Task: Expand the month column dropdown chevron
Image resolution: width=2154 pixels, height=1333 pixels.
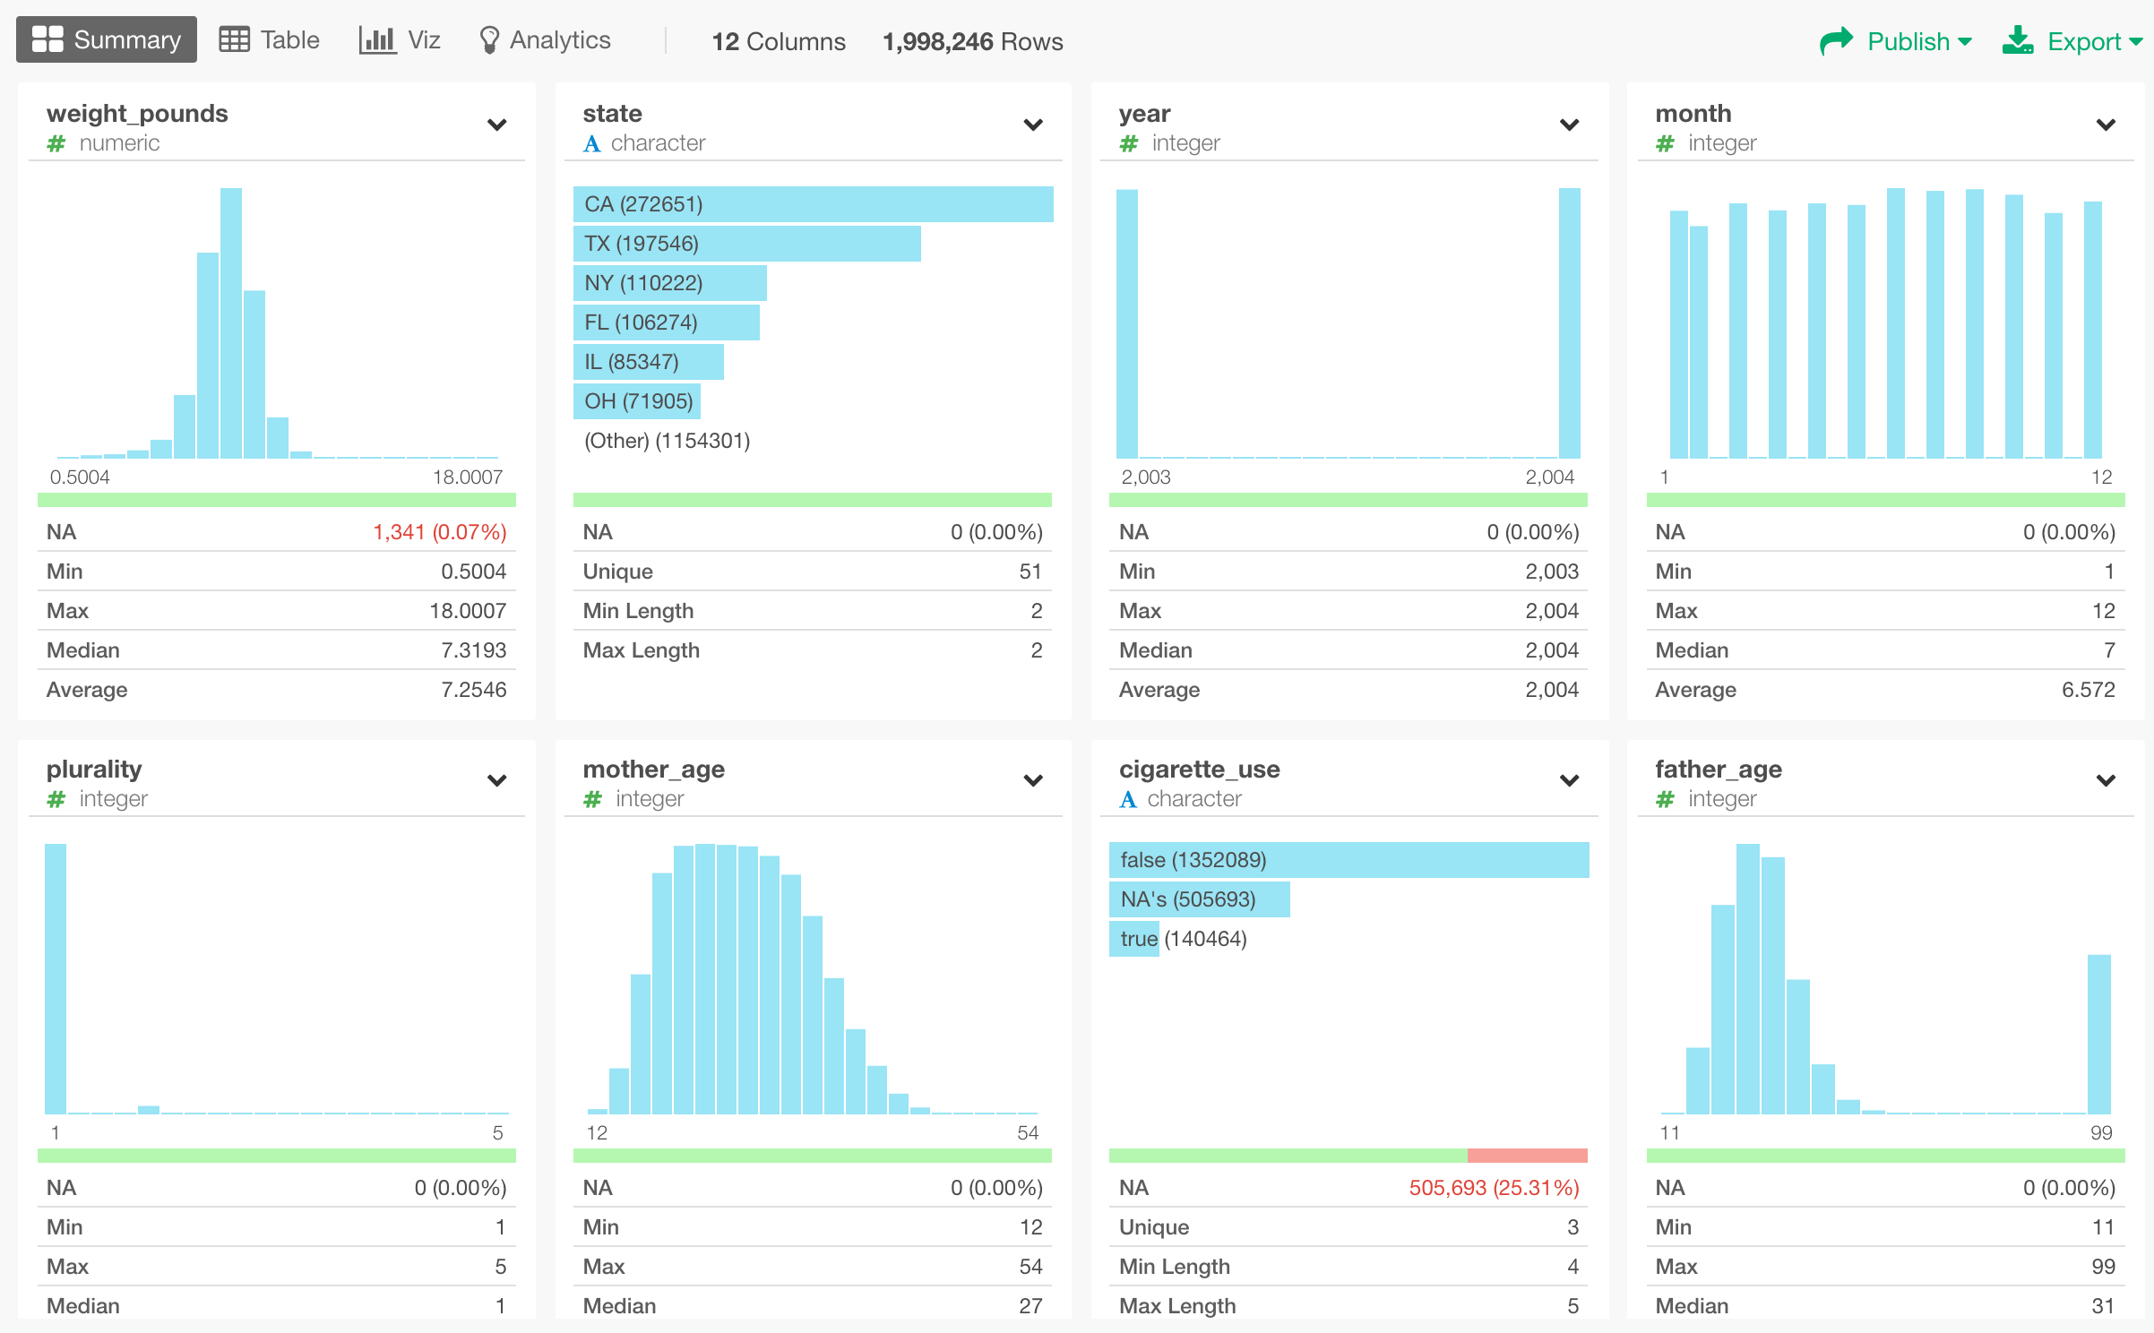Action: tap(2106, 125)
